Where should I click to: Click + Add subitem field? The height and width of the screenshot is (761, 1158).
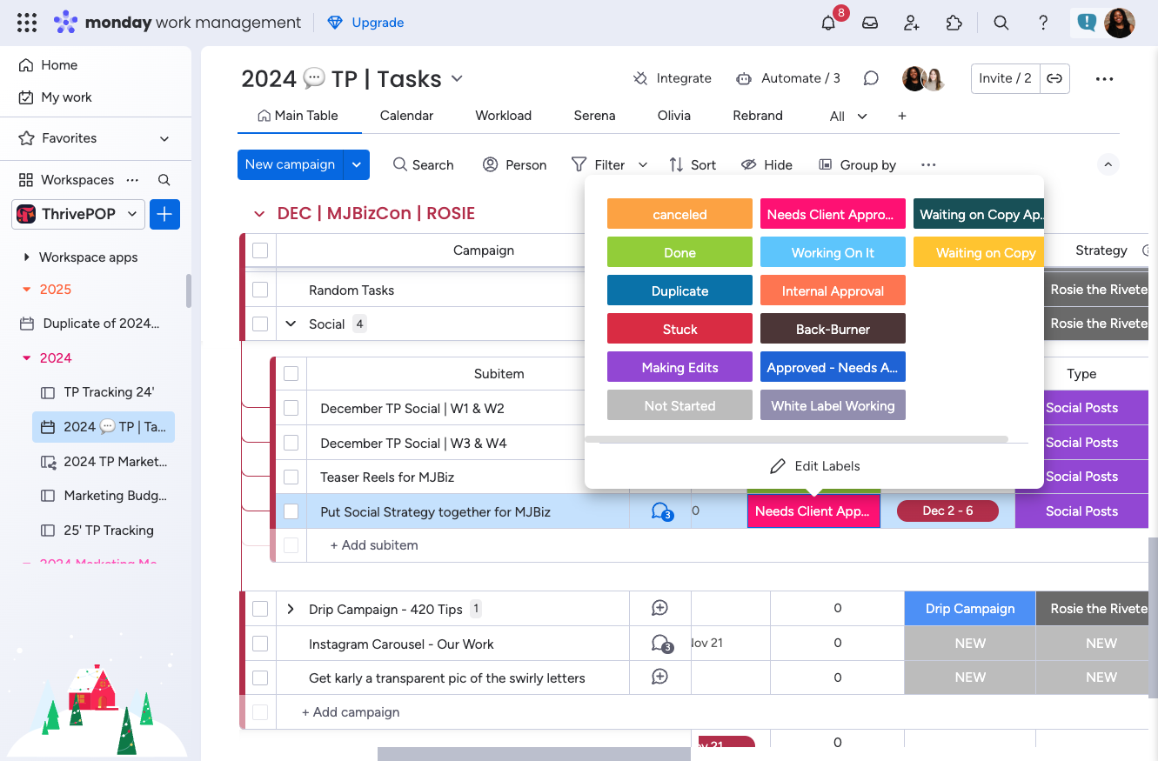(374, 545)
